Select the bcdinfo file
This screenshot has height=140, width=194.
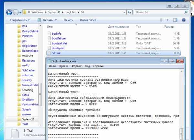(57, 34)
